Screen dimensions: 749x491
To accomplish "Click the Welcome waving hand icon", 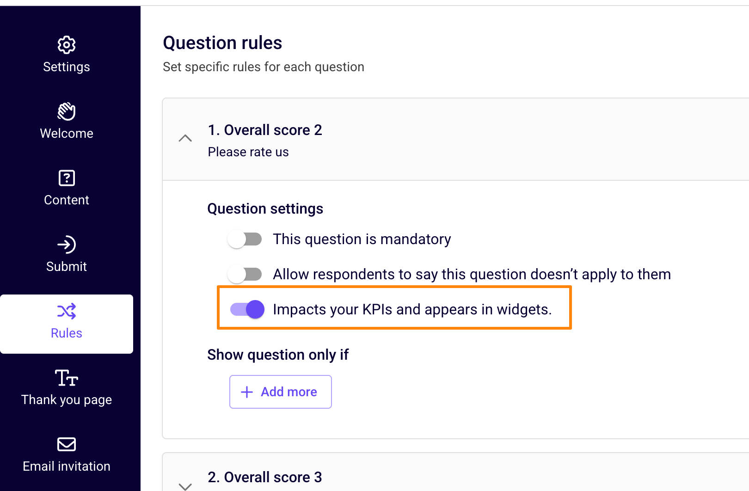I will click(67, 111).
